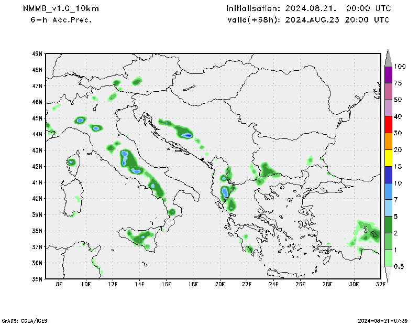Click the NMMB_v1.0_10km model title
The height and width of the screenshot is (324, 419).
pos(61,9)
